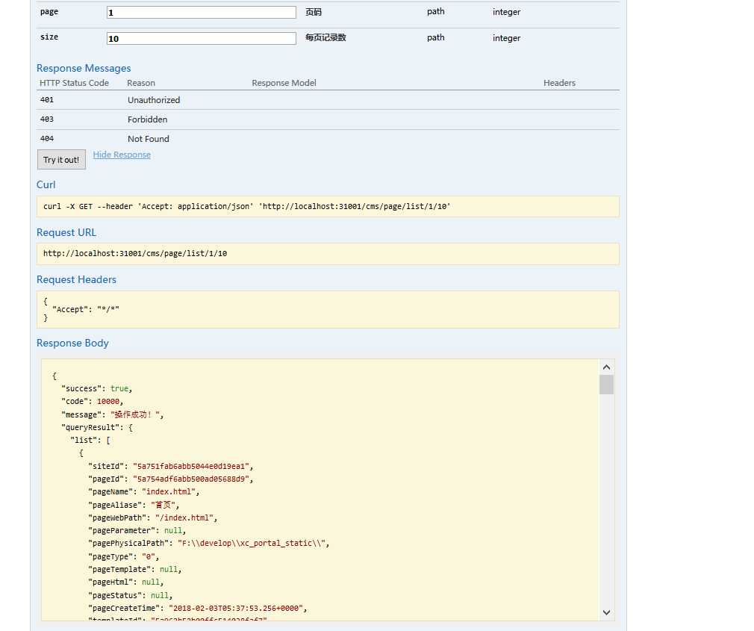Click the "pageWebPath": "/index.html" line
Viewport: 754px width, 631px height.
(x=153, y=518)
